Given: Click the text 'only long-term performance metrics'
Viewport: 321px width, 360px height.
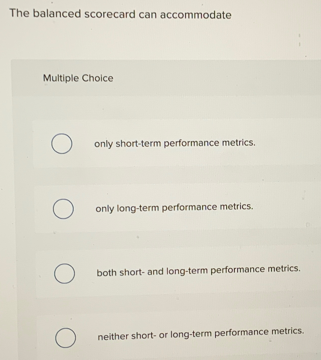Looking at the screenshot, I should [x=174, y=207].
